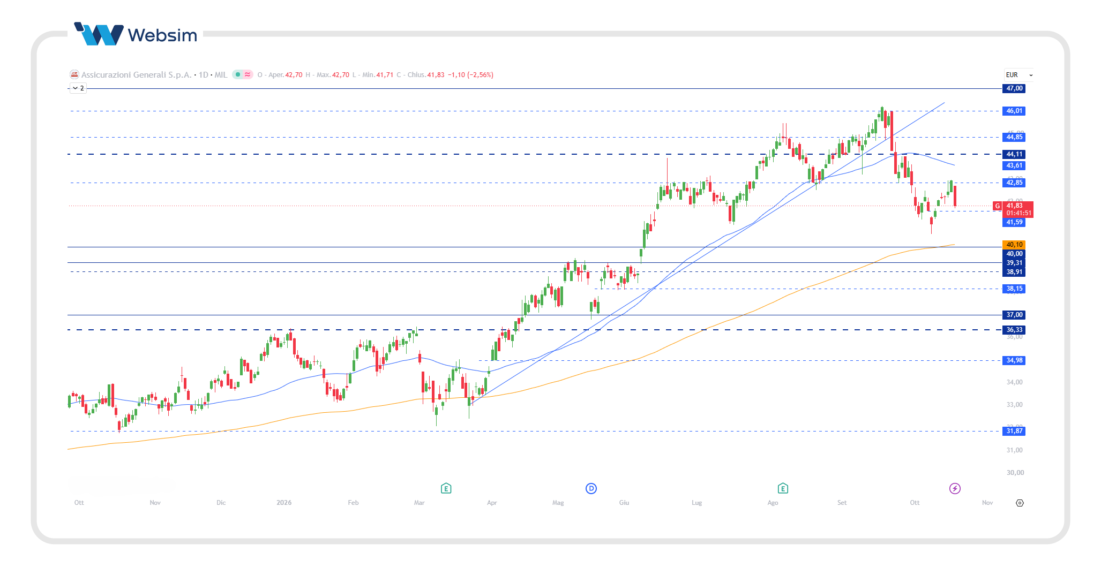
Task: Click the 2026 label on time axis
Action: [284, 503]
